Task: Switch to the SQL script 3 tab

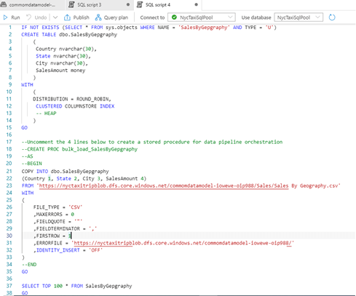Action: 99,5
